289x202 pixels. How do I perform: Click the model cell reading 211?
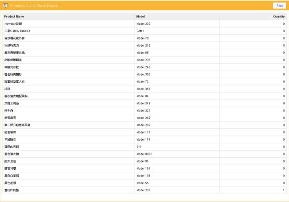(x=139, y=147)
